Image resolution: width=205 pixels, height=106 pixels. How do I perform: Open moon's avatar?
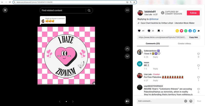pos(140,64)
